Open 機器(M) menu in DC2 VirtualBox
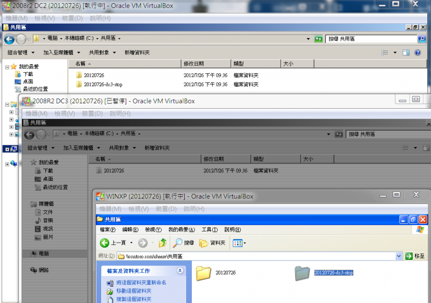 coord(17,18)
